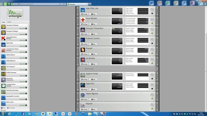Click the Untangle logo

pyautogui.click(x=15, y=14)
